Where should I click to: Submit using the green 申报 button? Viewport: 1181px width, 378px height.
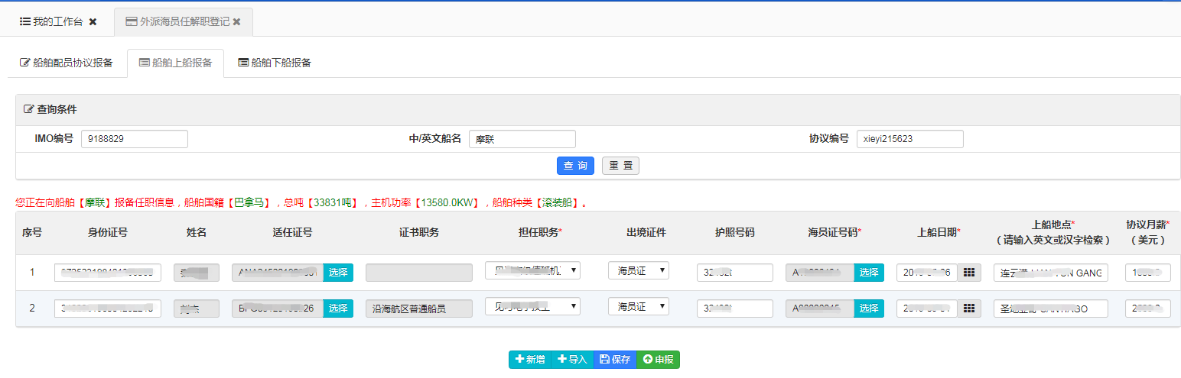[658, 359]
